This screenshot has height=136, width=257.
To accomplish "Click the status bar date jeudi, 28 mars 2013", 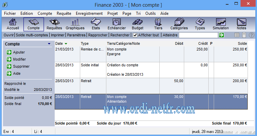I will 207,132.
